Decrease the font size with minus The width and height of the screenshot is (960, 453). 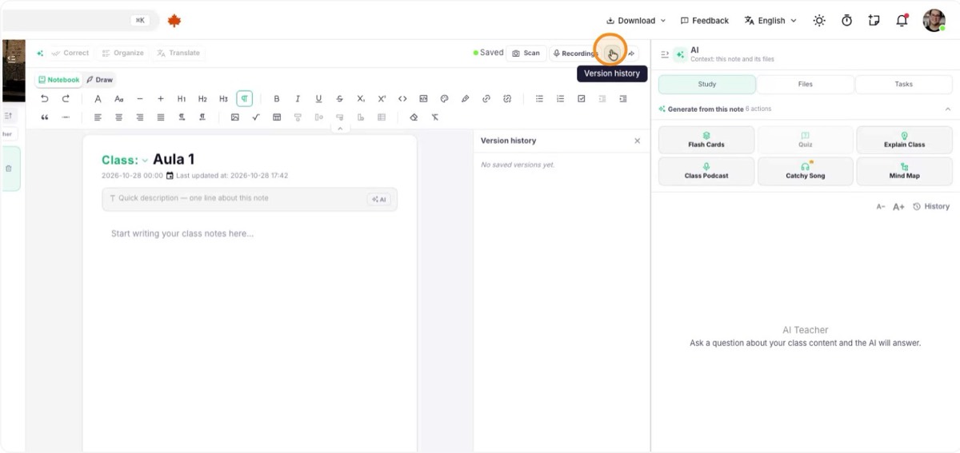140,99
